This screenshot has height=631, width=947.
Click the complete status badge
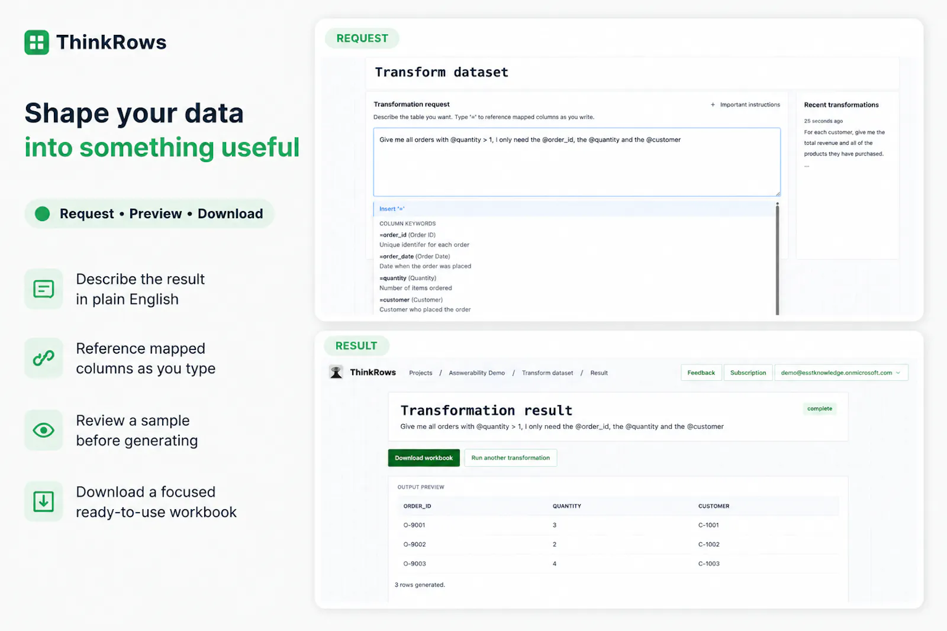820,409
